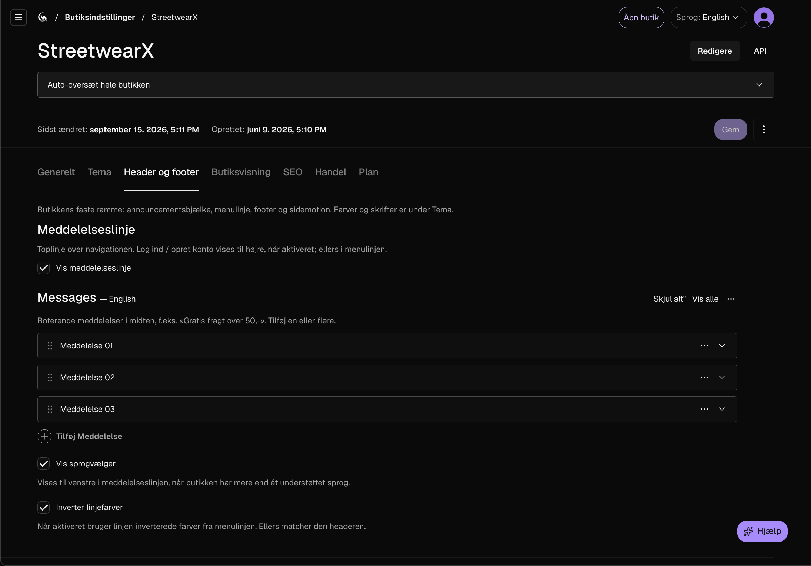The width and height of the screenshot is (811, 566).
Task: Switch to the Plan tab
Action: pyautogui.click(x=368, y=172)
